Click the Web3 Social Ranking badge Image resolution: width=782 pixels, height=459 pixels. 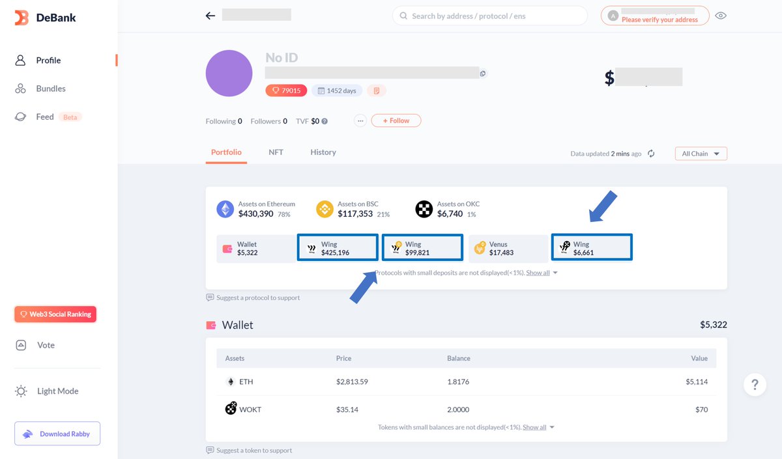[55, 314]
